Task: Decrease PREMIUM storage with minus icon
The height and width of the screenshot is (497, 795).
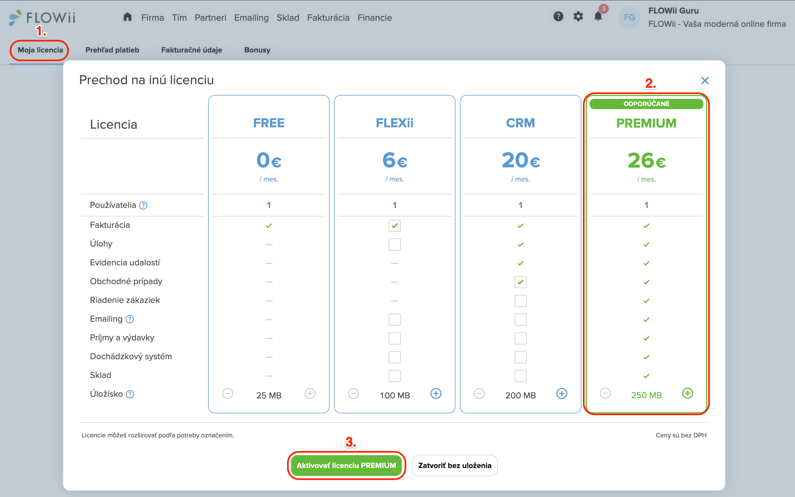Action: (605, 393)
